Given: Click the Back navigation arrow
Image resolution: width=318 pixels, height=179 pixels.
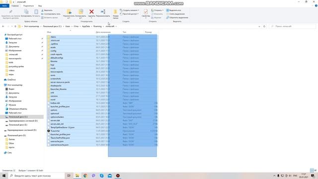Looking at the screenshot, I should [3, 26].
